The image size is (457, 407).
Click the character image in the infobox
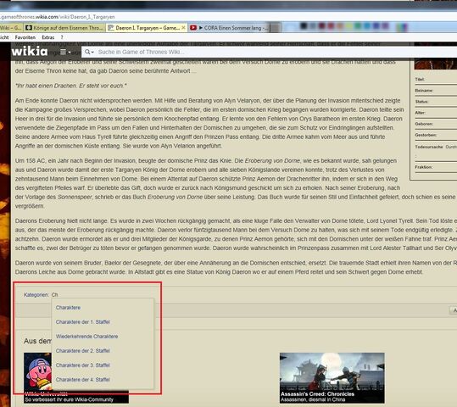click(436, 57)
